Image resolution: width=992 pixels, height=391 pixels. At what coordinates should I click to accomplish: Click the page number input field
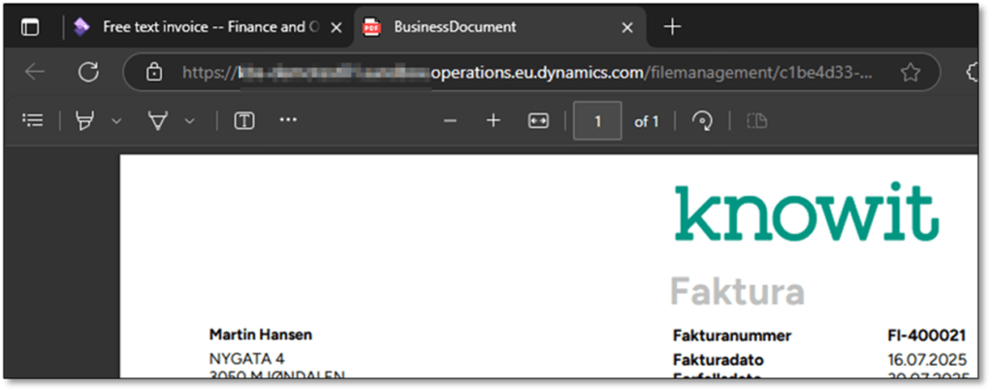coord(597,121)
